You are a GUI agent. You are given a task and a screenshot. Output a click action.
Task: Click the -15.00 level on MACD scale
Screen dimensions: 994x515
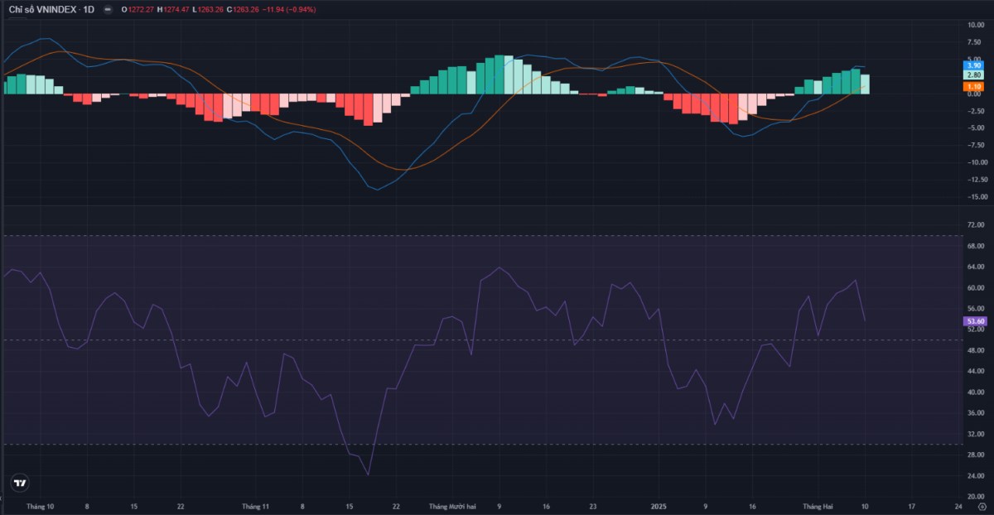(974, 197)
